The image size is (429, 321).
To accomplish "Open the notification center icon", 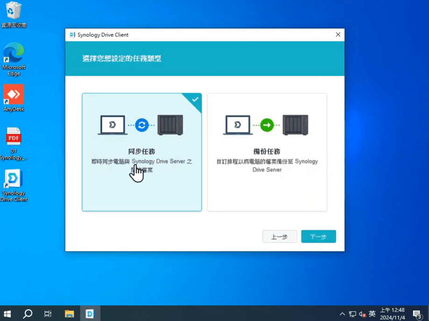I will [x=417, y=314].
